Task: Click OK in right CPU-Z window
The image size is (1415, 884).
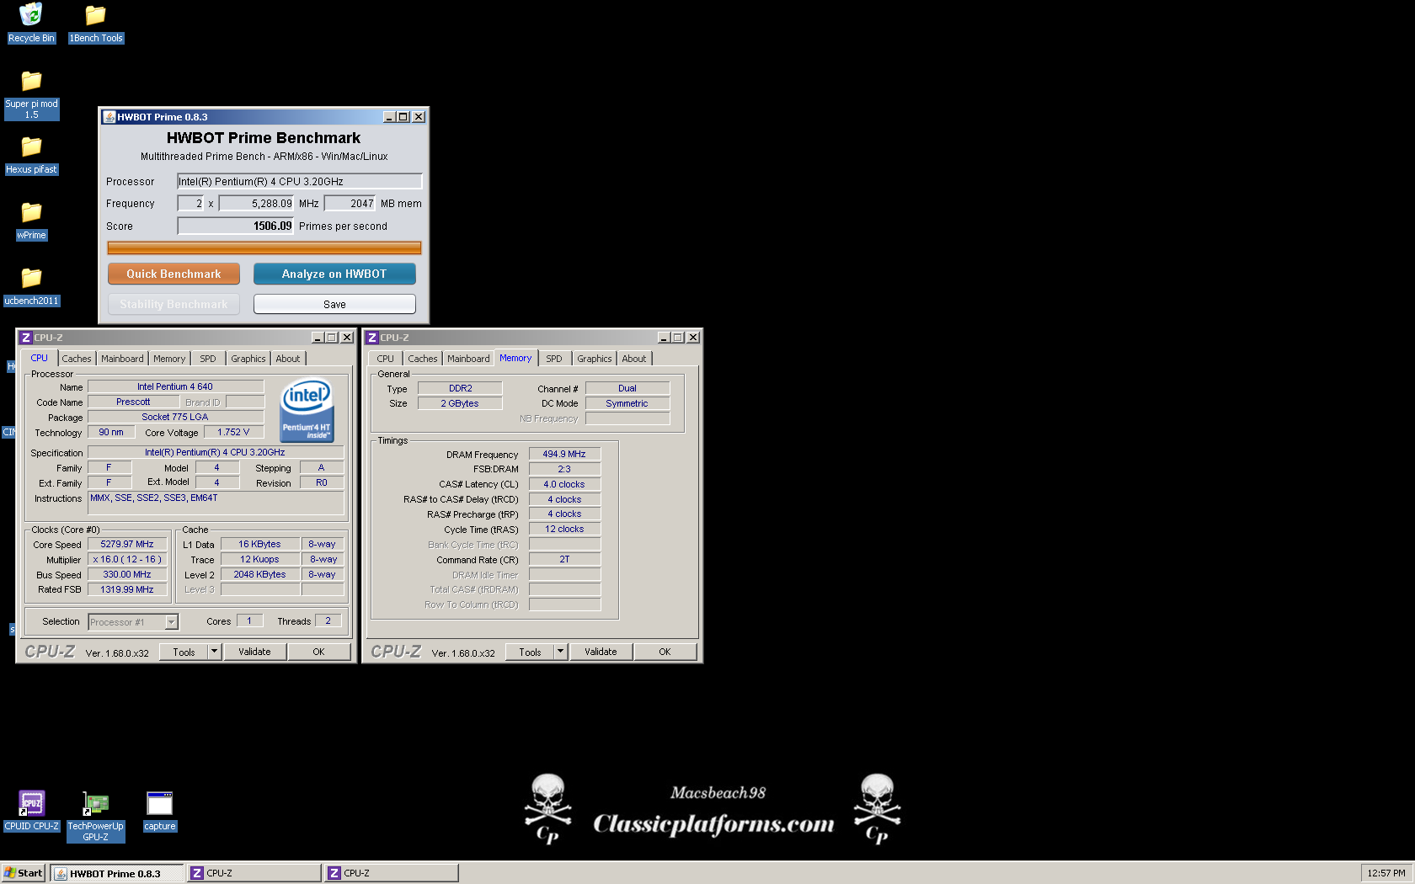Action: [x=665, y=652]
